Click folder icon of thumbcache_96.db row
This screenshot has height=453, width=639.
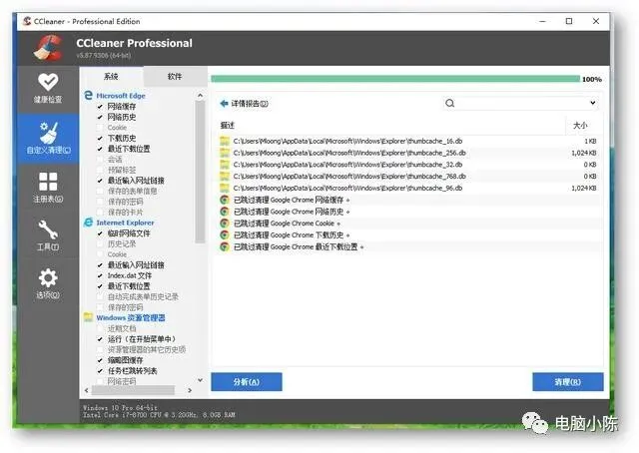pos(225,189)
